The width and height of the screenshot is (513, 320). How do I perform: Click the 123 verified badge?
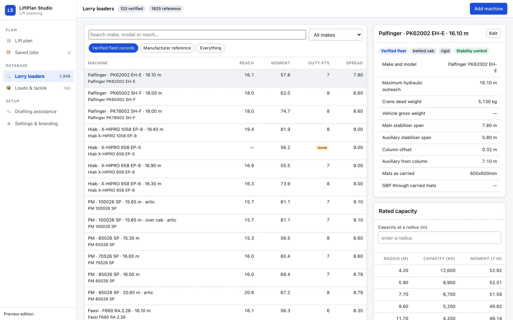pyautogui.click(x=131, y=9)
